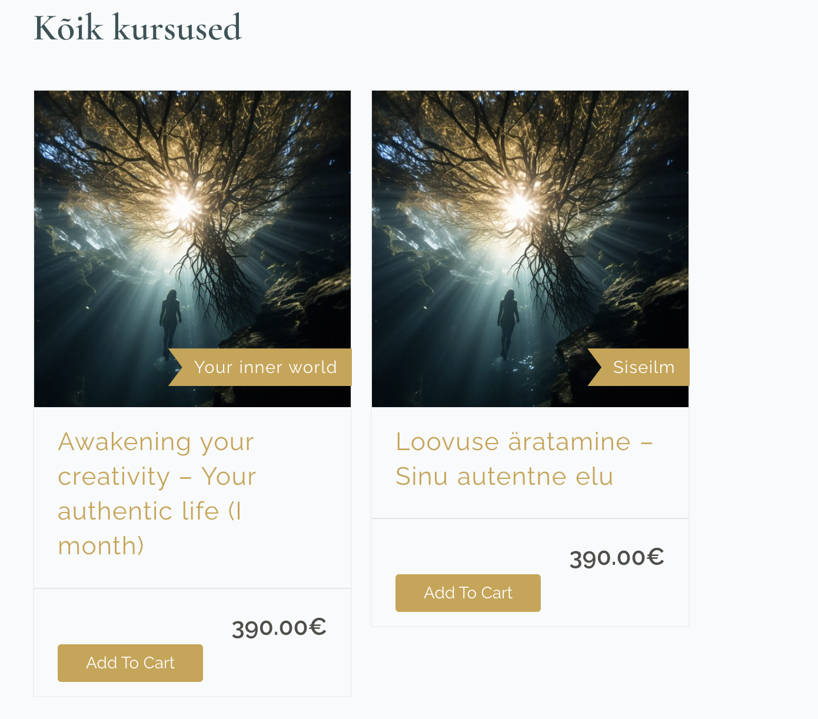Click the word month) in the English title
Viewport: 818px width, 719px height.
point(101,546)
